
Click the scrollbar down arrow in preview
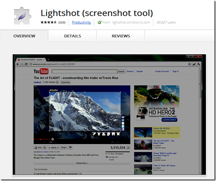pyautogui.click(x=200, y=173)
